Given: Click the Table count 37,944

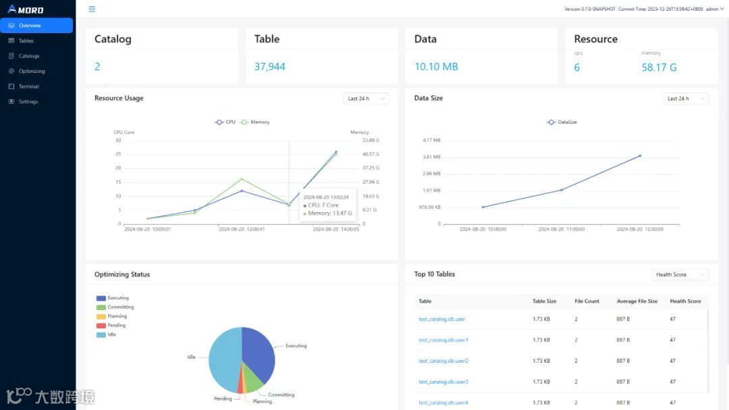Looking at the screenshot, I should click(269, 67).
